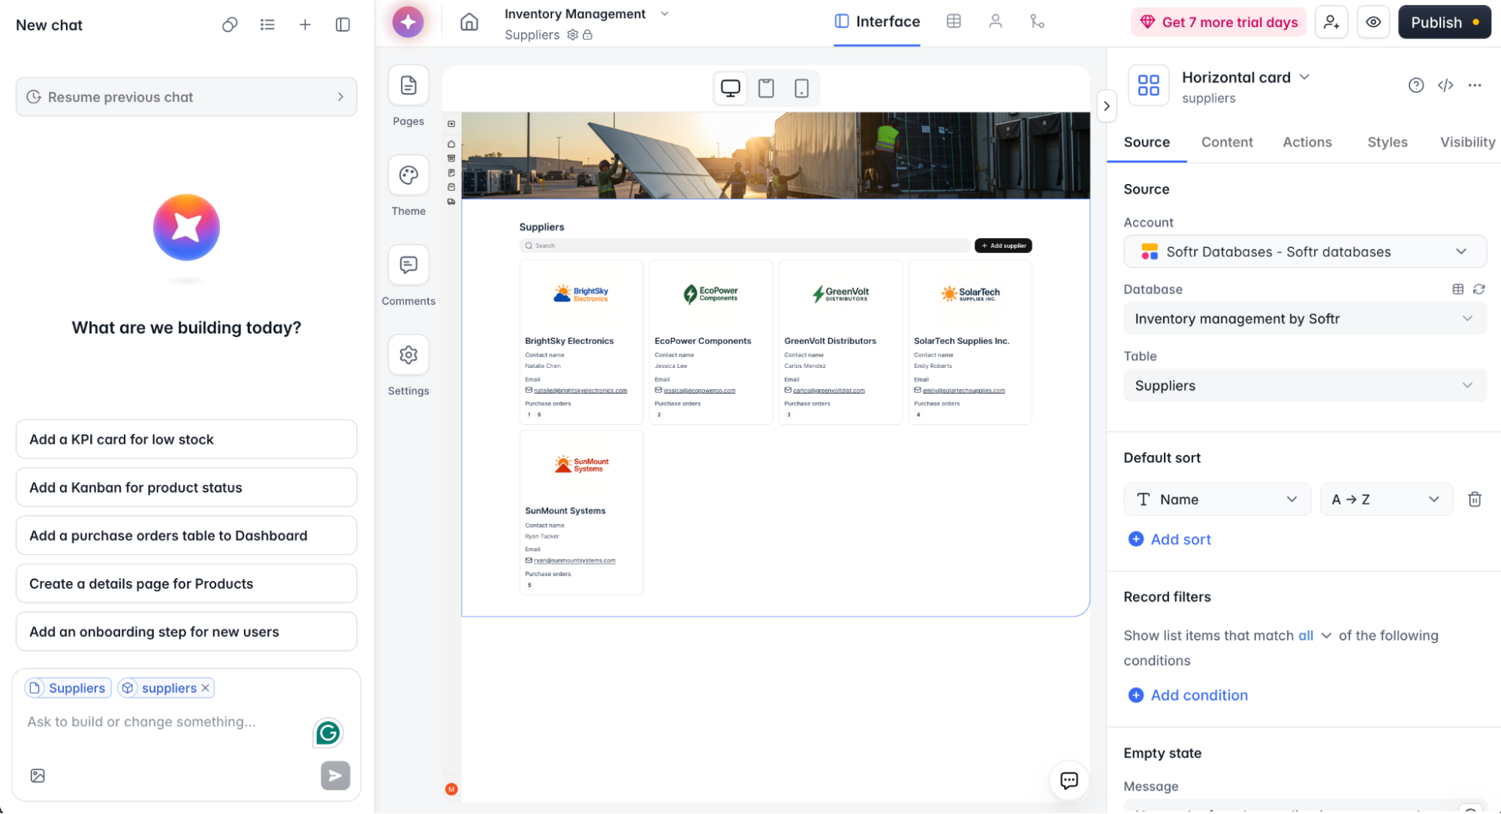Collapse the right properties panel
This screenshot has height=814, width=1501.
[1106, 106]
